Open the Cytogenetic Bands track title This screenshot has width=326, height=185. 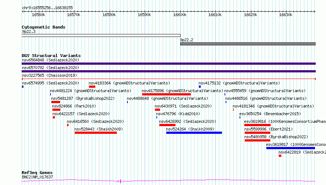tap(44, 27)
